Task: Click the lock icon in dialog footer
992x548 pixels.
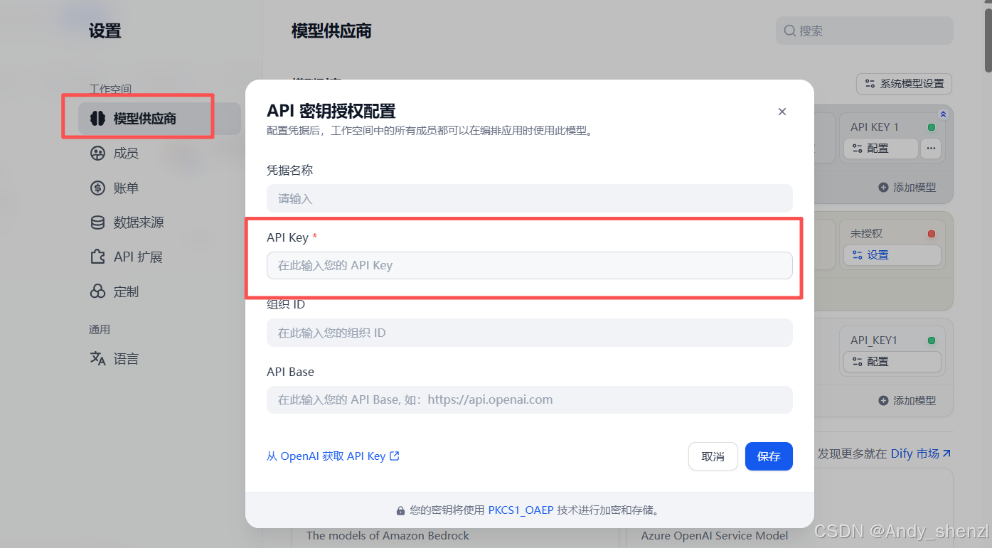Action: tap(400, 511)
